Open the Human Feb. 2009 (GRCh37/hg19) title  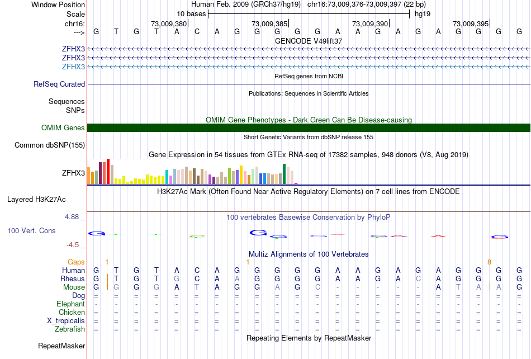coord(246,4)
